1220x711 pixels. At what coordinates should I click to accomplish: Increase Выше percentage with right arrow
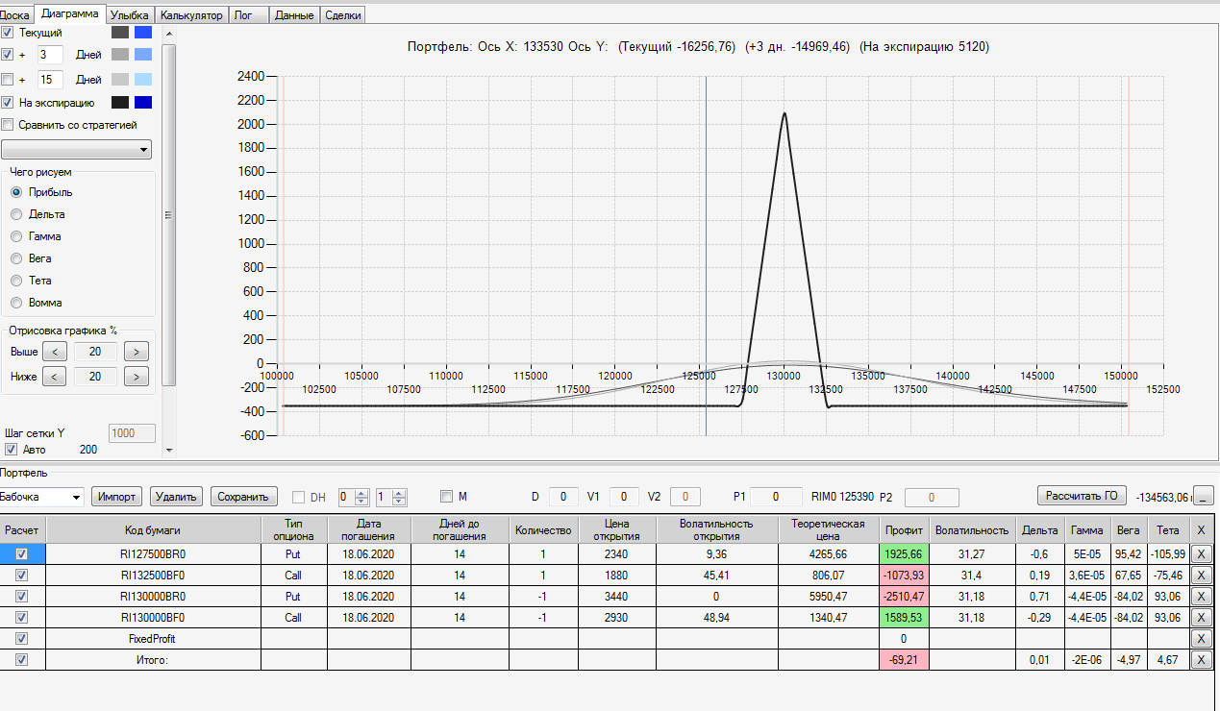click(x=137, y=352)
